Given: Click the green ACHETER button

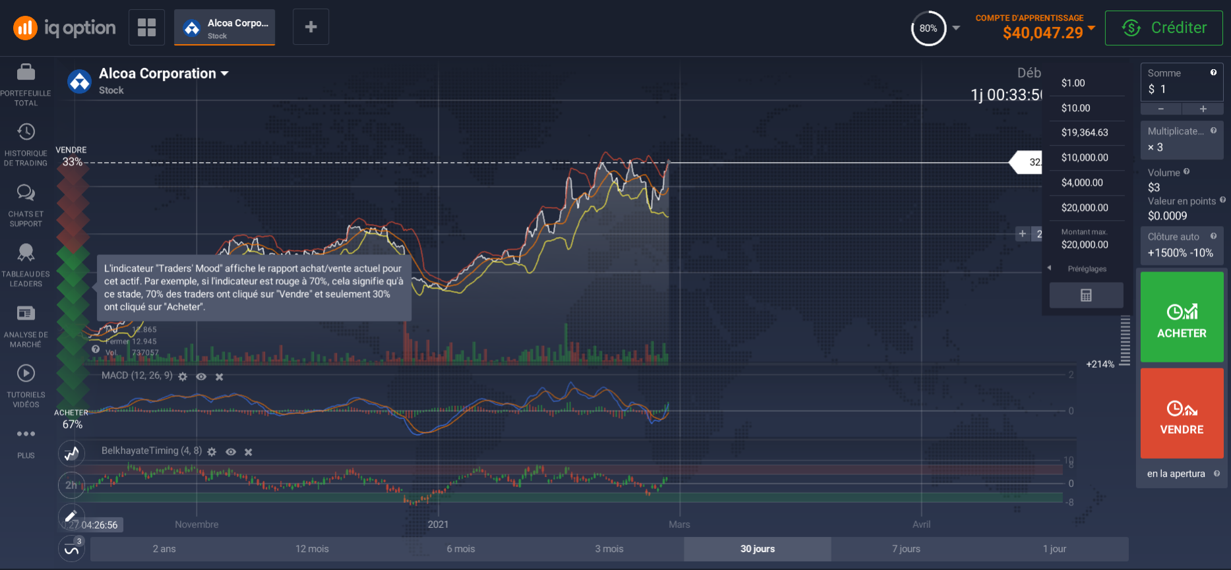Looking at the screenshot, I should [x=1182, y=317].
